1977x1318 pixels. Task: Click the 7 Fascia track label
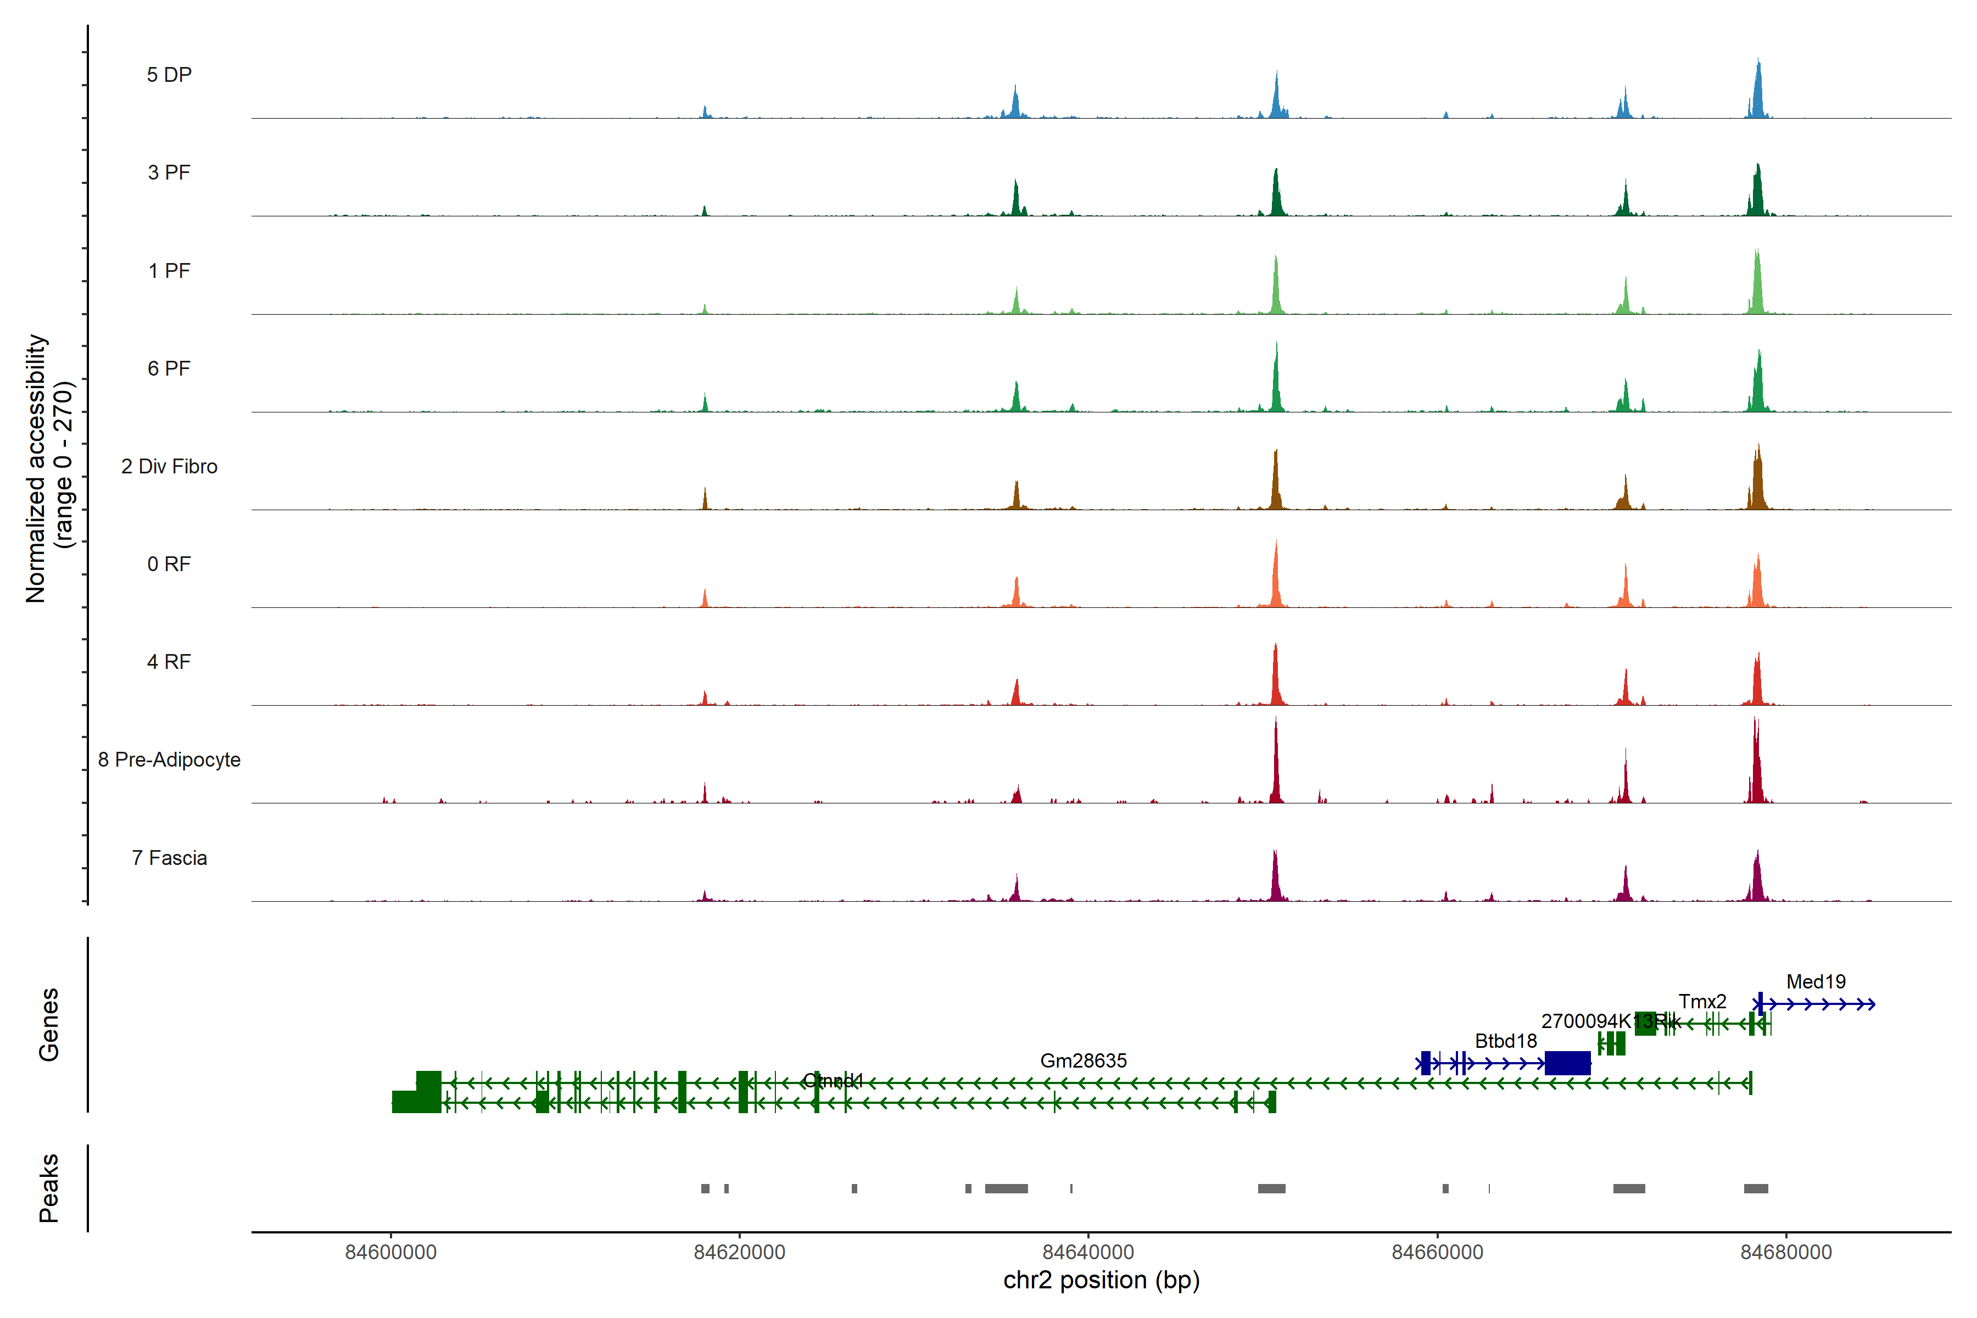coord(169,857)
